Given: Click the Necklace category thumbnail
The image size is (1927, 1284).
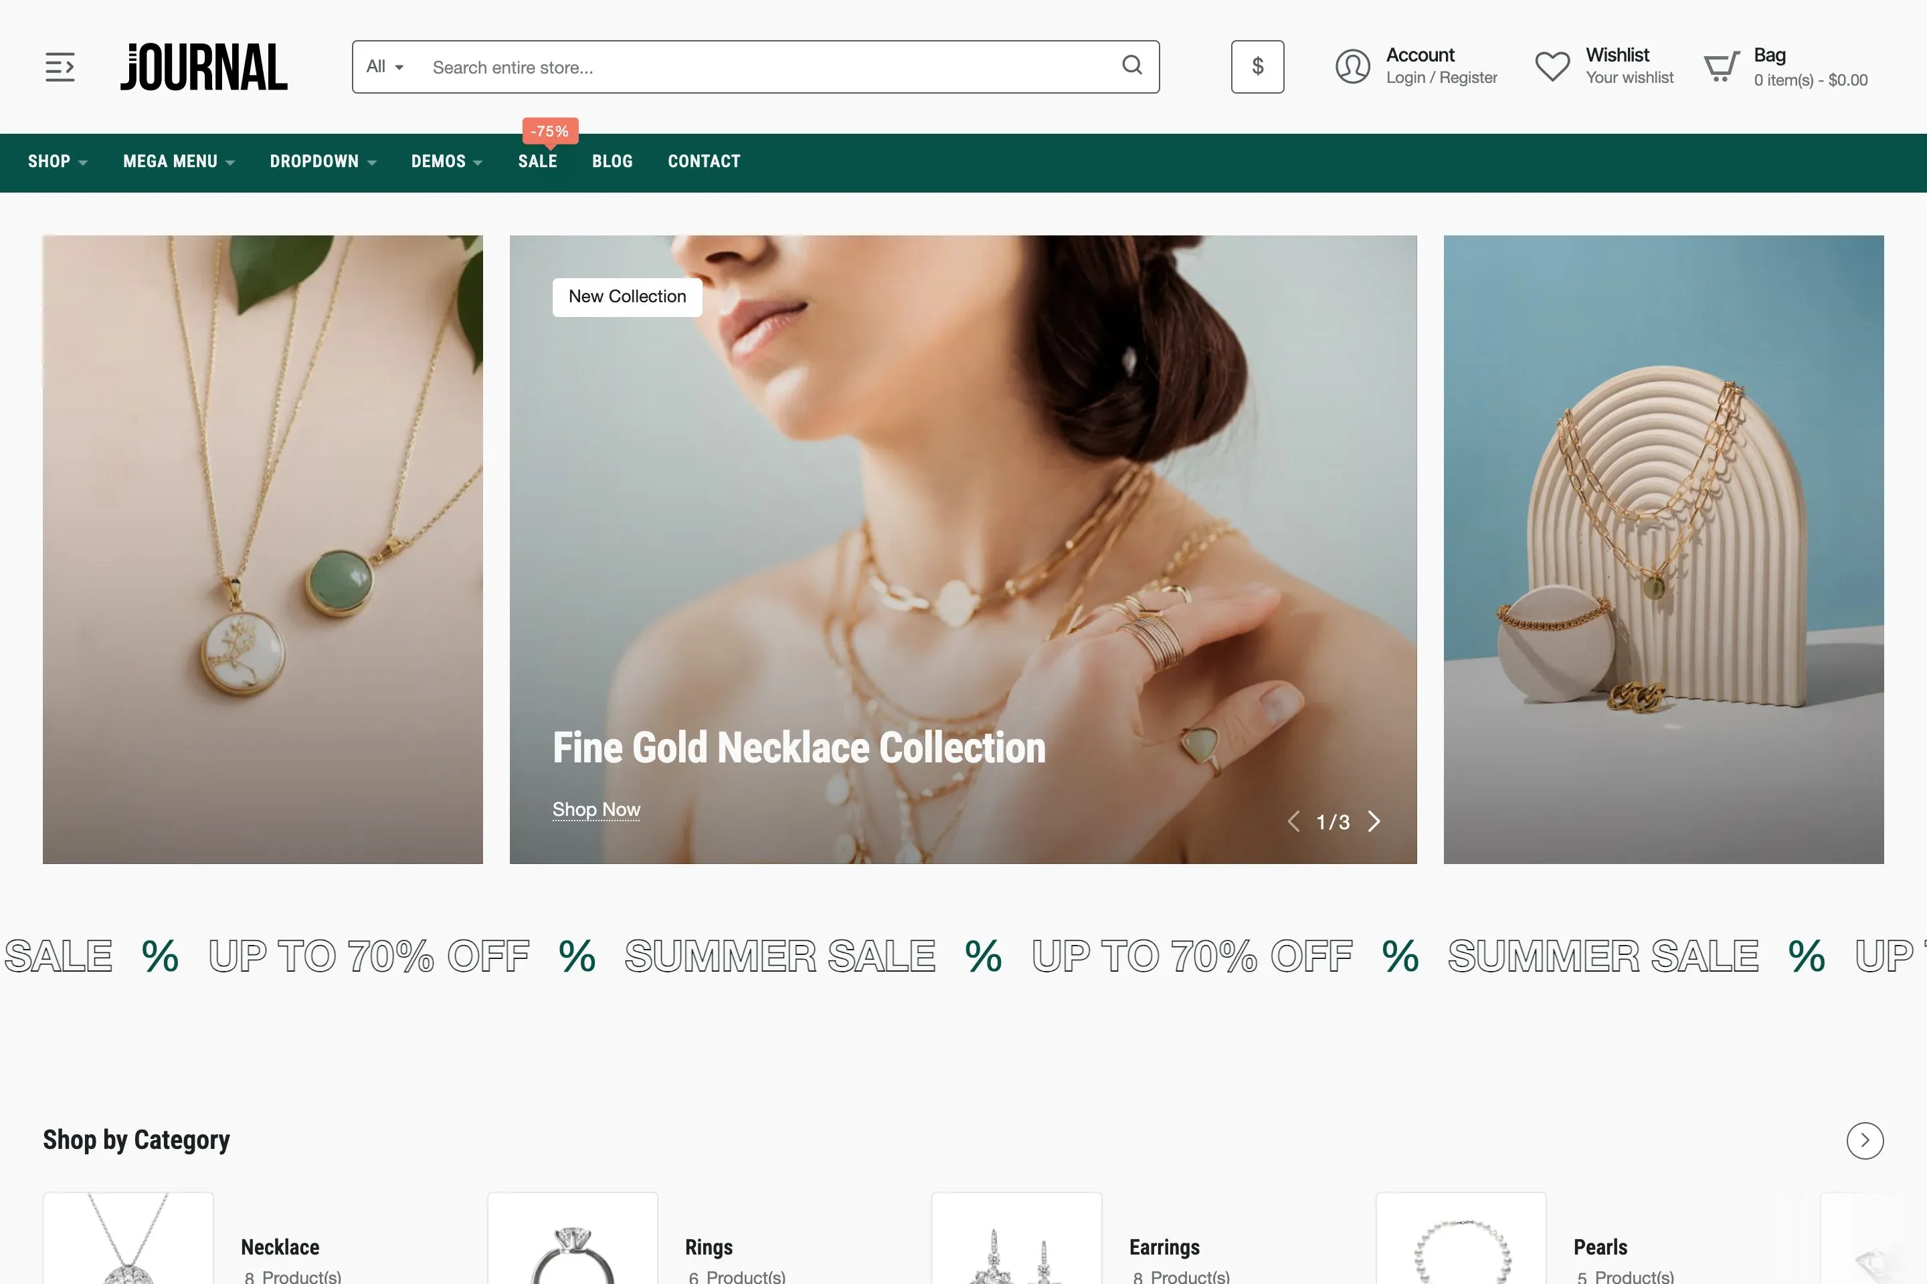Looking at the screenshot, I should click(128, 1238).
